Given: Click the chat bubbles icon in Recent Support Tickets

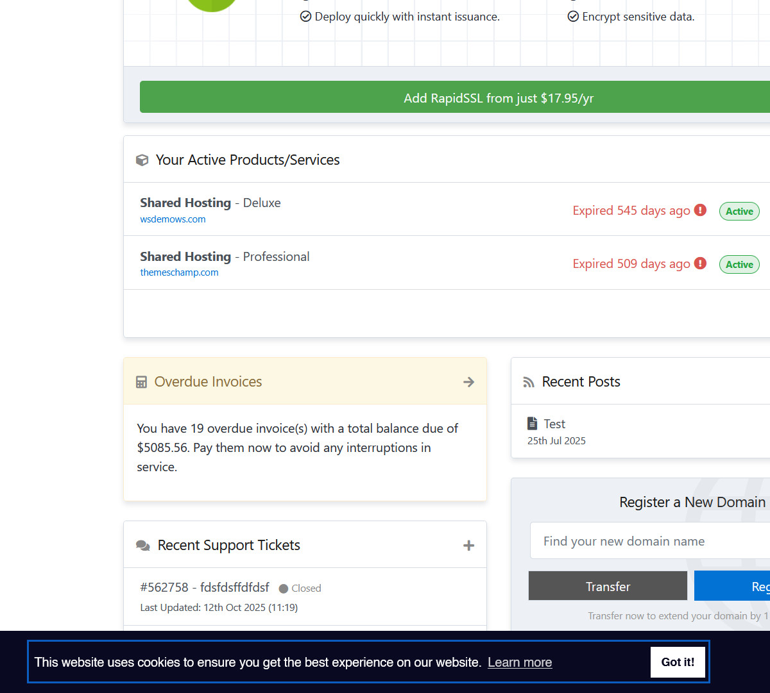Looking at the screenshot, I should pos(142,546).
